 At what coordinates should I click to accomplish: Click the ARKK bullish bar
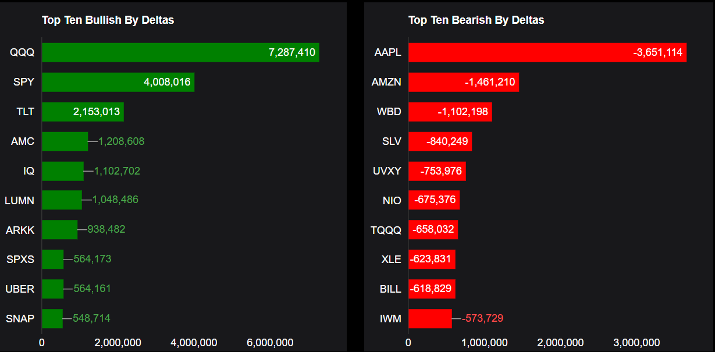[x=59, y=230]
